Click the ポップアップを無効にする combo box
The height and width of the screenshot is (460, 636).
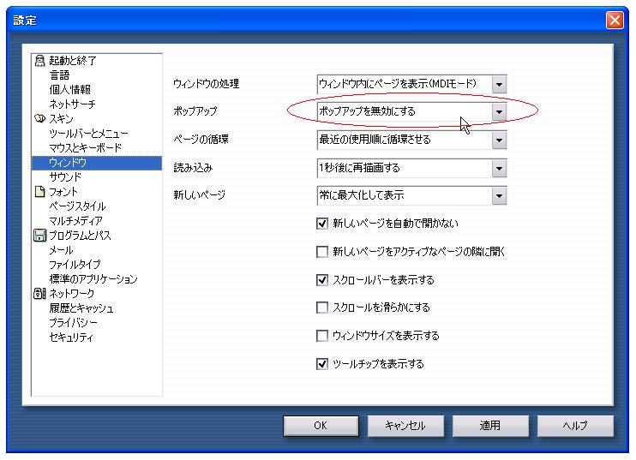pyautogui.click(x=411, y=112)
